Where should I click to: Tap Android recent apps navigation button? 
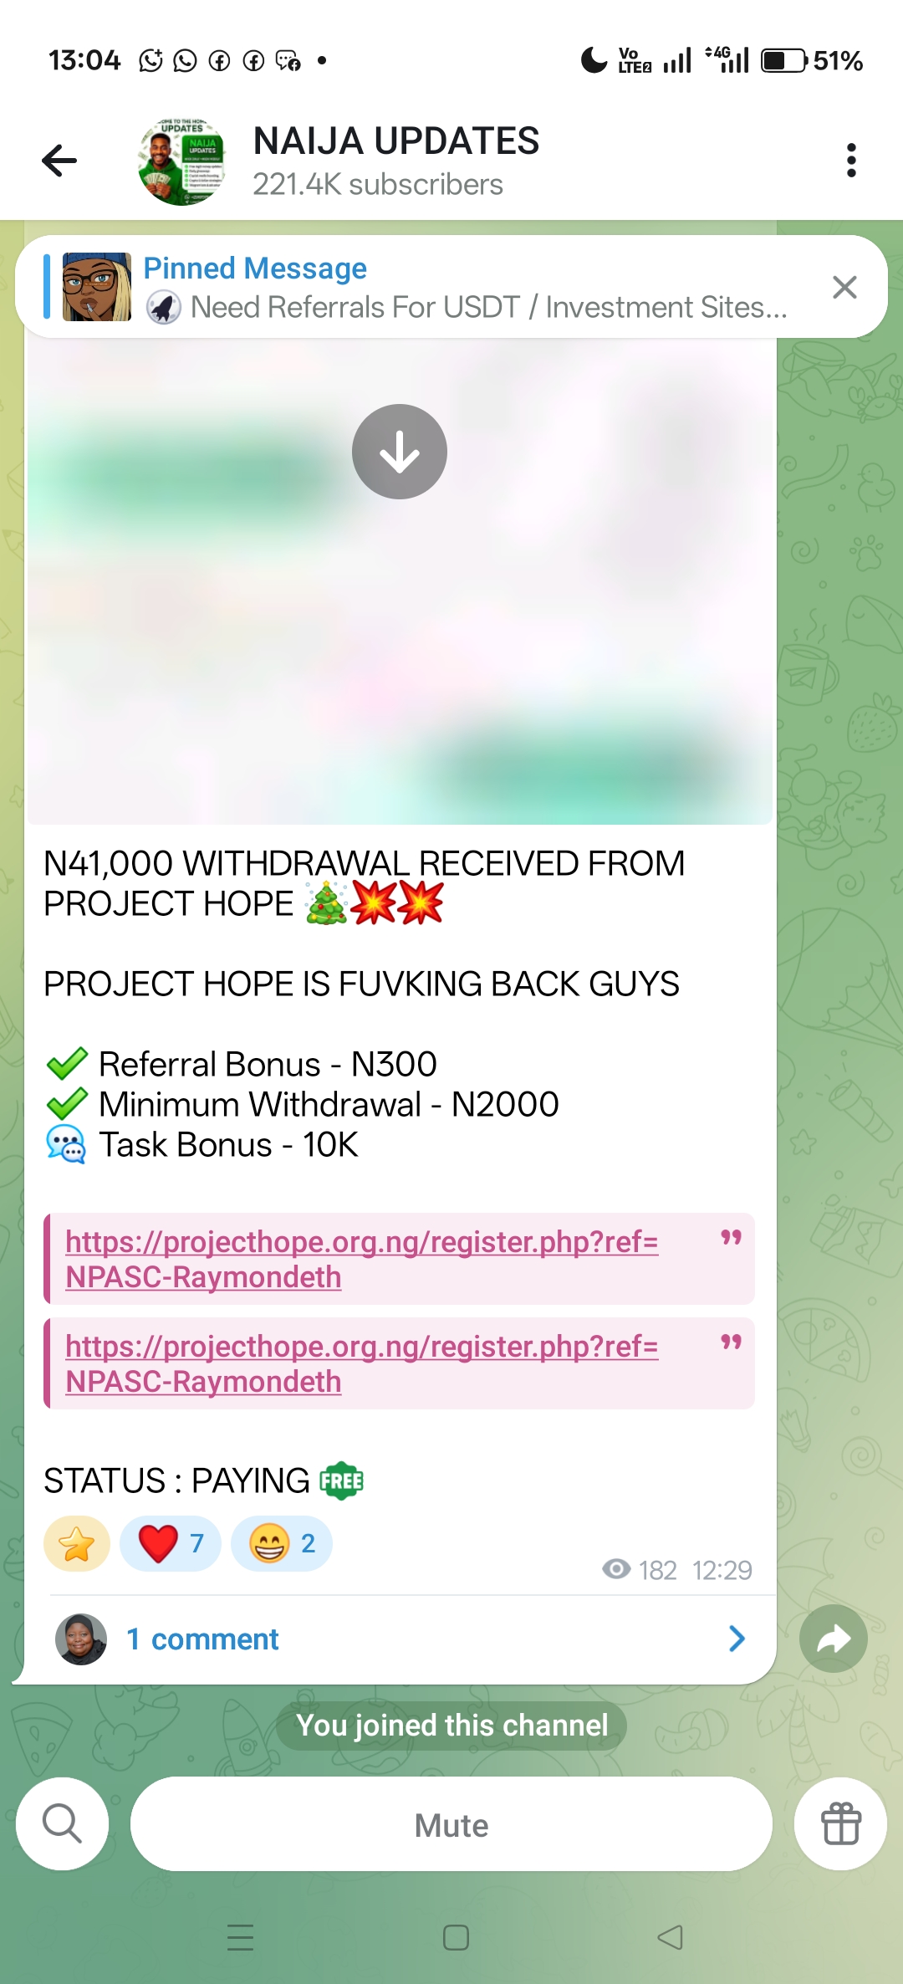[x=240, y=1937]
